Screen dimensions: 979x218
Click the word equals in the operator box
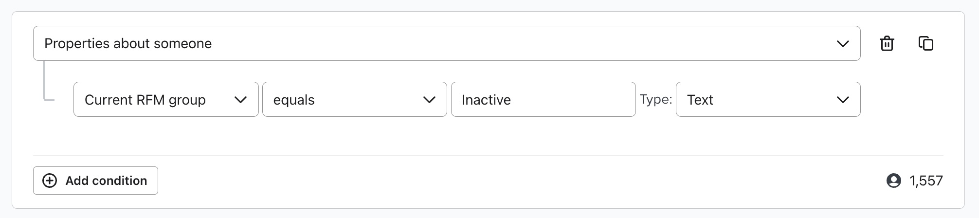[x=294, y=100]
